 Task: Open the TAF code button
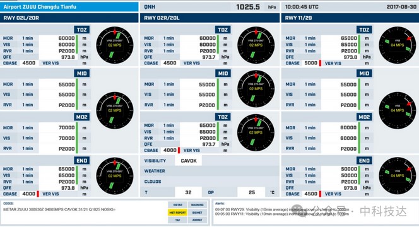pyautogui.click(x=177, y=220)
